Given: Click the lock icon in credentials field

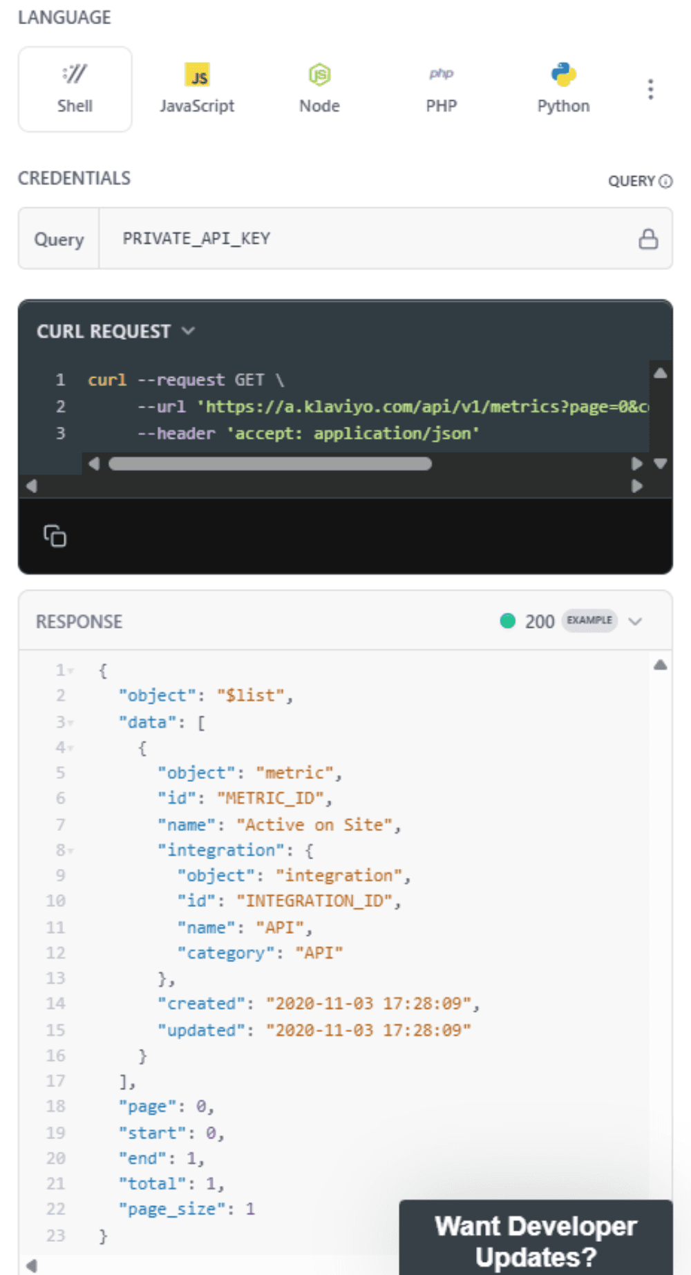Looking at the screenshot, I should point(648,239).
